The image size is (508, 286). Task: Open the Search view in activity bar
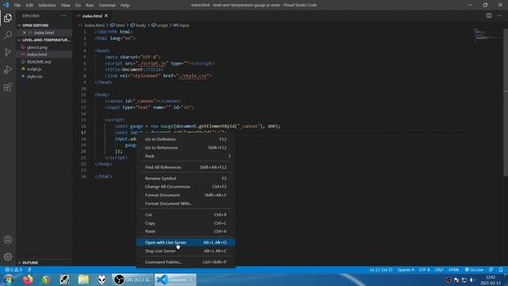[8, 35]
